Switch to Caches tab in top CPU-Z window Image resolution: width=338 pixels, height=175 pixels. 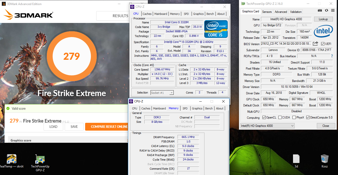tap(147, 14)
